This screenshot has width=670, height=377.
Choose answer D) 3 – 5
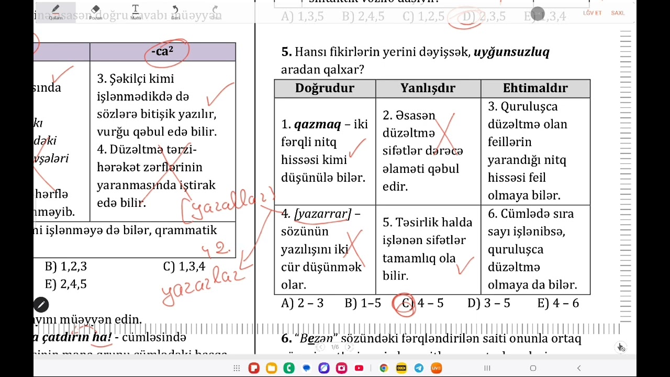point(488,303)
